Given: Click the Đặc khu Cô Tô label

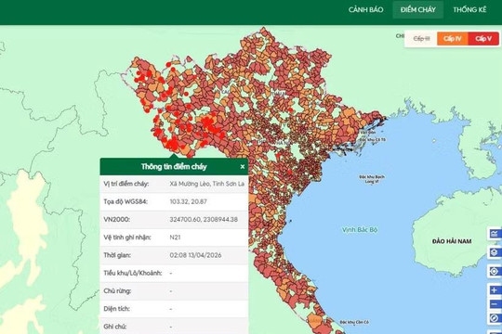Looking at the screenshot, I should [x=373, y=140].
